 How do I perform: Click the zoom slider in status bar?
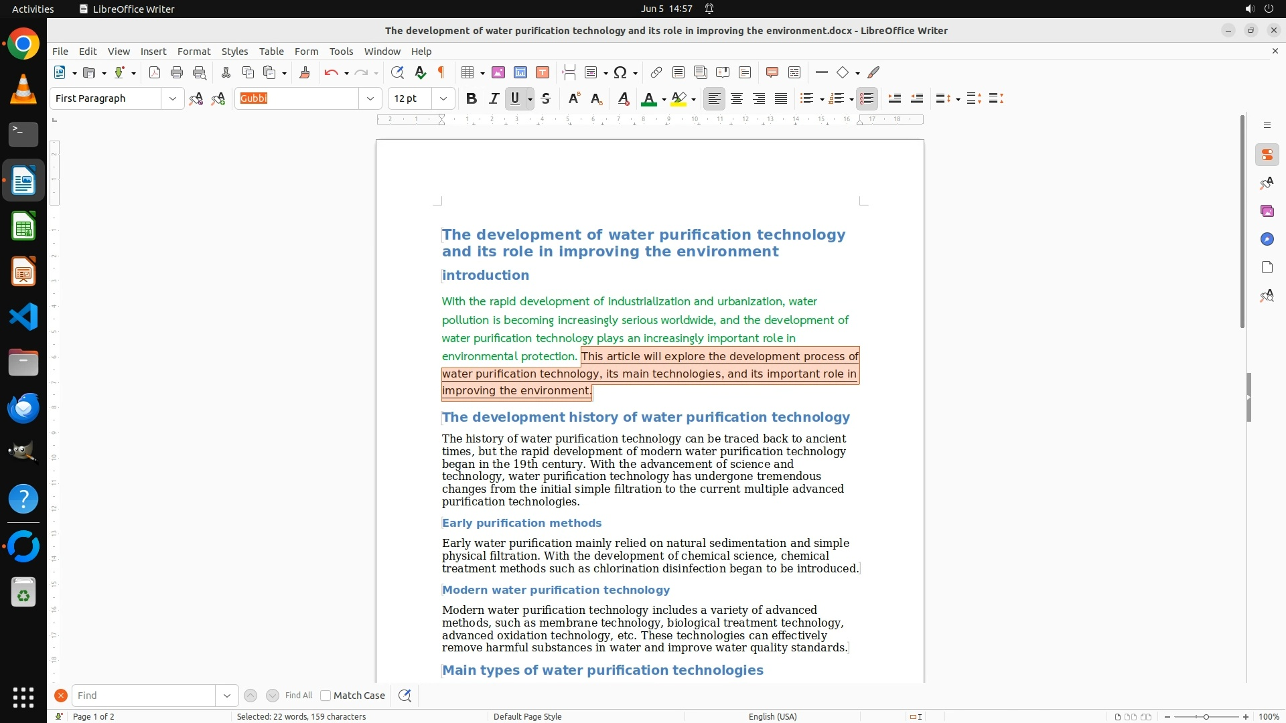coord(1206,716)
